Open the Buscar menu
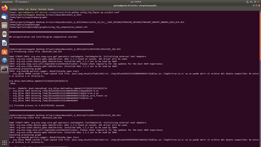261x147 pixels. point(33,9)
